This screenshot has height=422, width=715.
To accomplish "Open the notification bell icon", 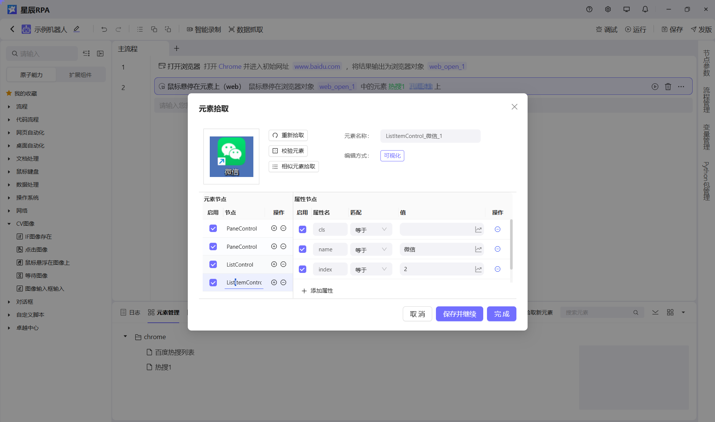I will [x=645, y=9].
